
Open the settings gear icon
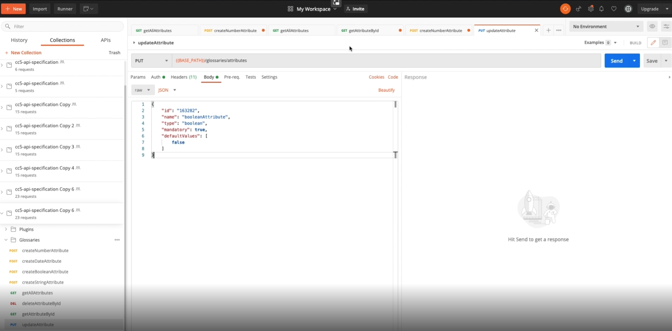point(591,9)
